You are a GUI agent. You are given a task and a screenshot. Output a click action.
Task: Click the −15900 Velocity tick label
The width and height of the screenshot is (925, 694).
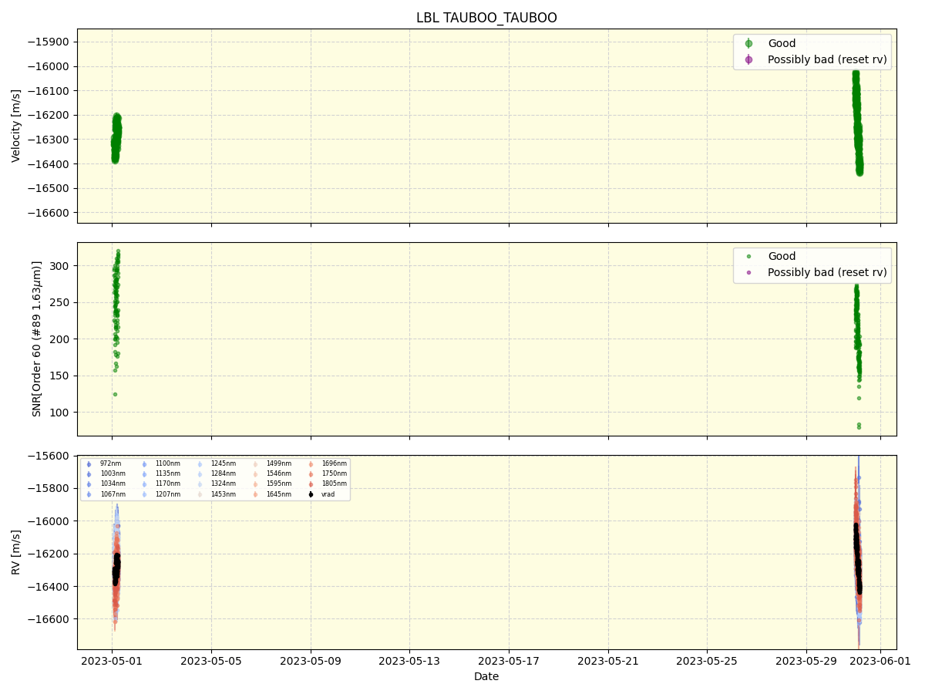[x=49, y=42]
